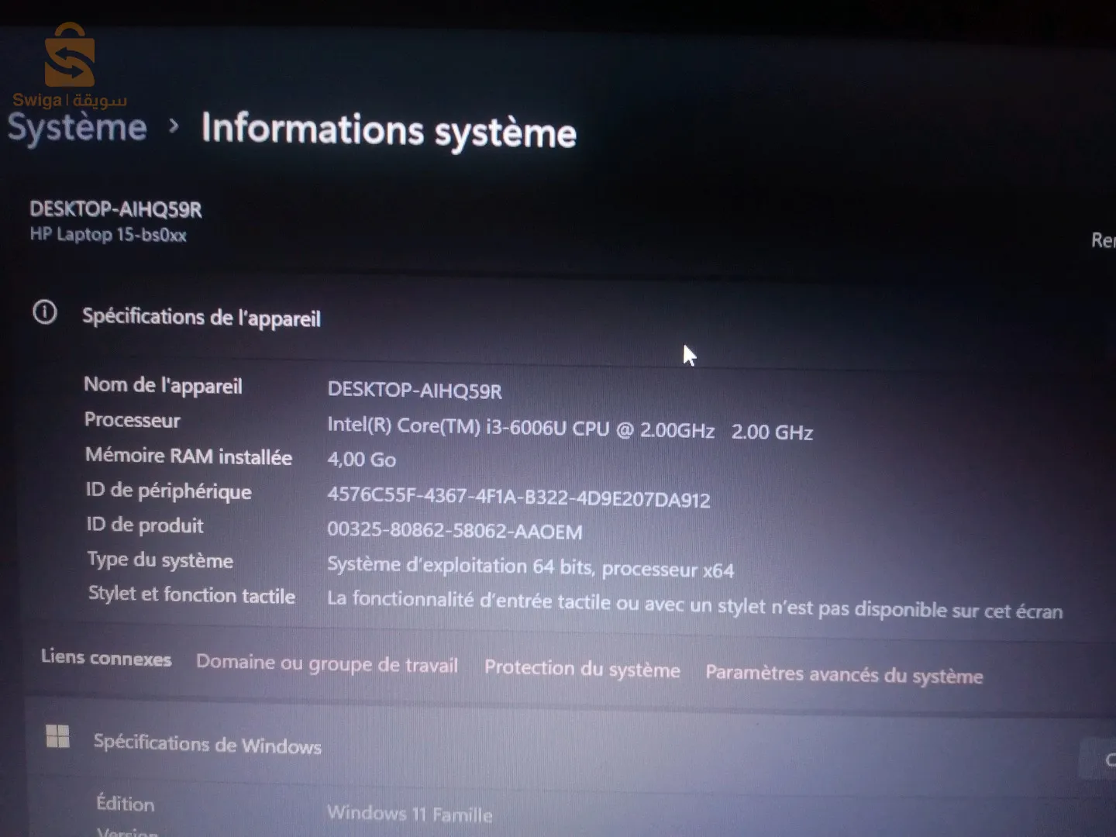This screenshot has width=1116, height=837.
Task: Select the Processeur label
Action: tap(132, 420)
